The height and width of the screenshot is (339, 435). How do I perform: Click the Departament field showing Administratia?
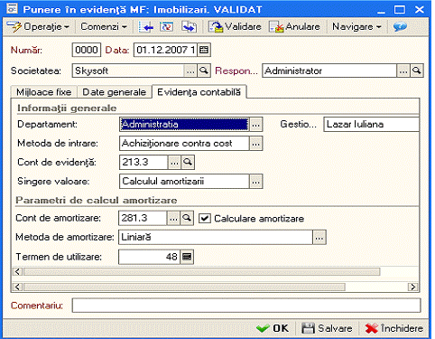pos(184,124)
